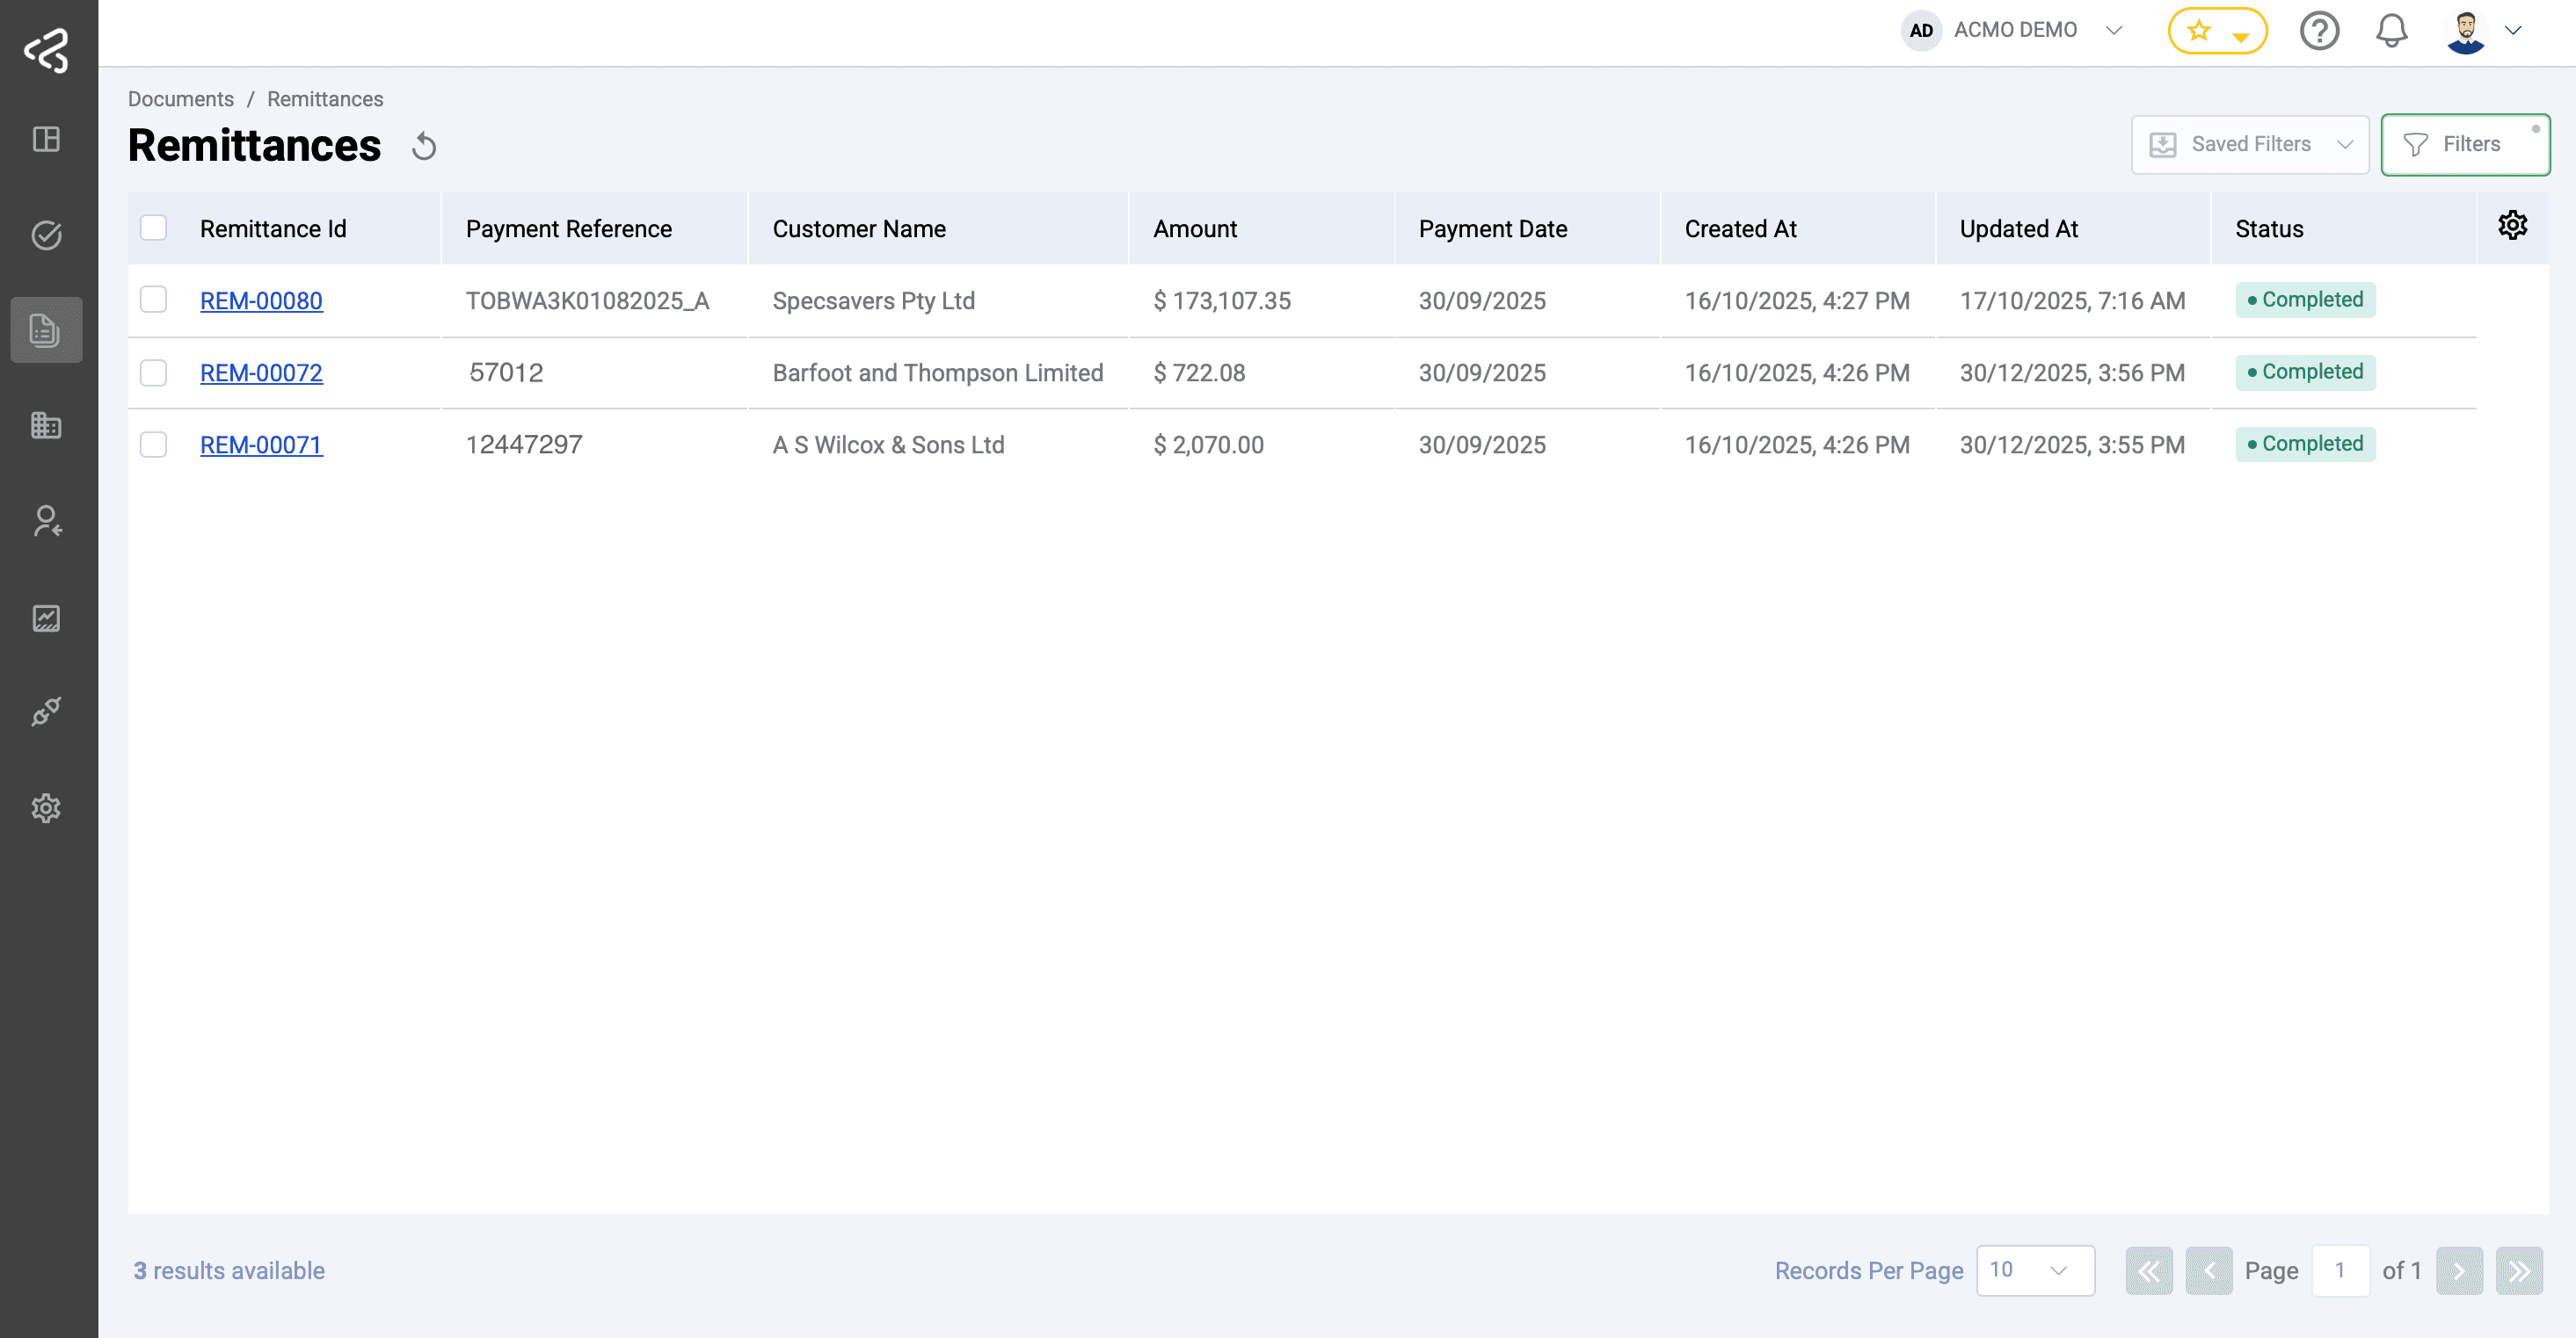The height and width of the screenshot is (1338, 2576).
Task: Expand the ACMO DEMO account dropdown
Action: coord(2113,30)
